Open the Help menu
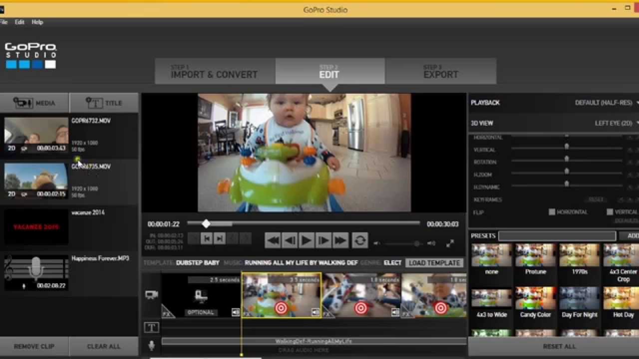Image resolution: width=639 pixels, height=359 pixels. coord(37,22)
